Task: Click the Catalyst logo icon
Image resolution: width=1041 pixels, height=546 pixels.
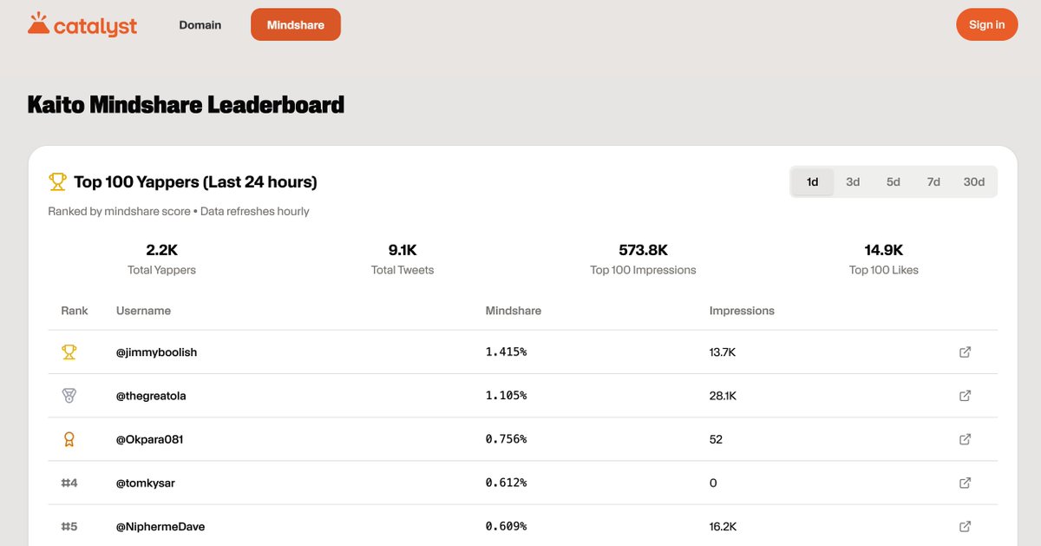Action: pos(37,23)
